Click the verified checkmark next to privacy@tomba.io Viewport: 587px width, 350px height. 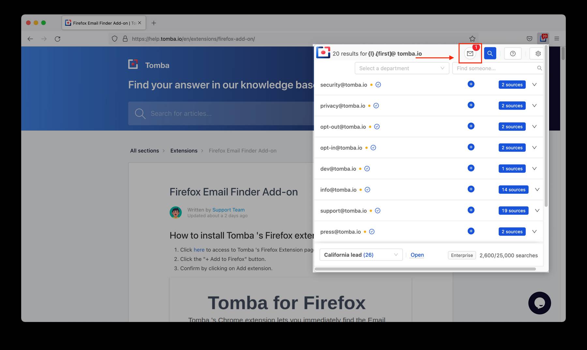point(376,106)
